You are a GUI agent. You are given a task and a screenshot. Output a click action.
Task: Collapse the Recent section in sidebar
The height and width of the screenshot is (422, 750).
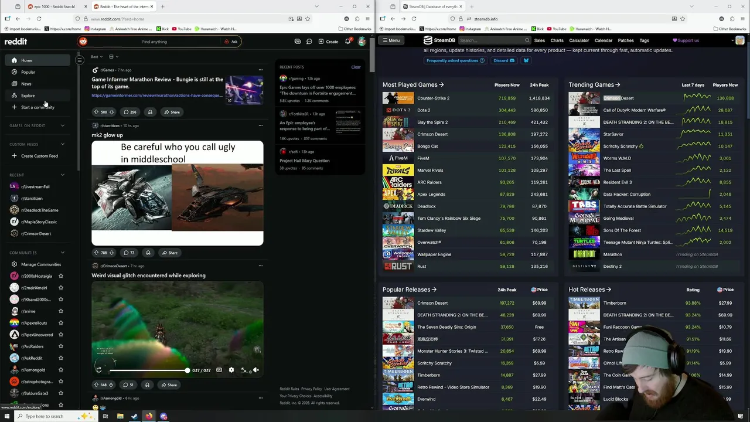(x=63, y=175)
